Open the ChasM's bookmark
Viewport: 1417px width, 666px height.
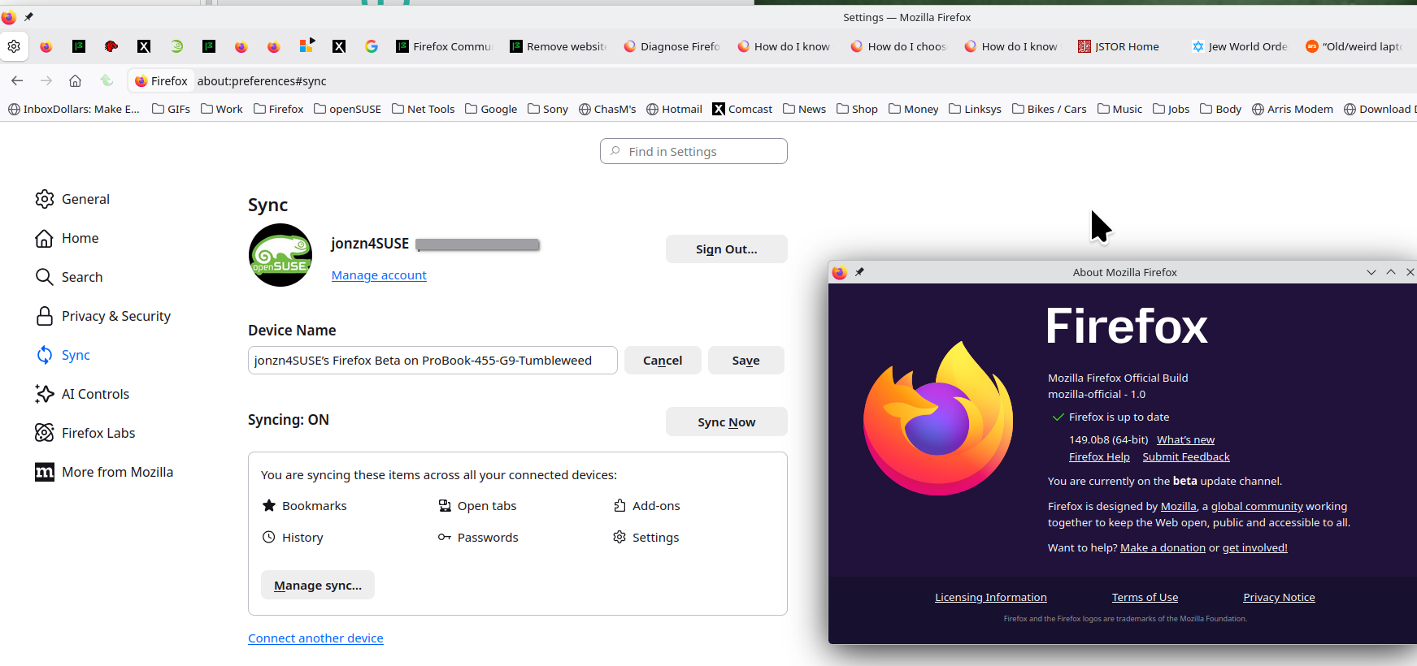[607, 109]
